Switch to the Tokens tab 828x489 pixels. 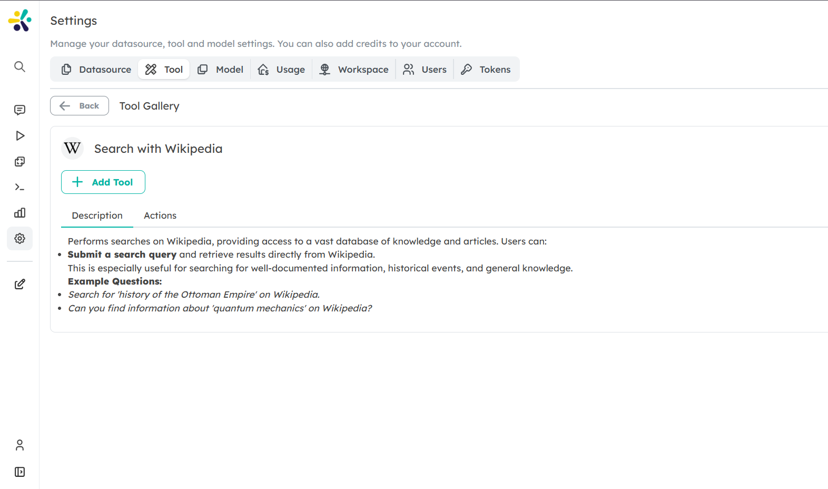pos(486,70)
